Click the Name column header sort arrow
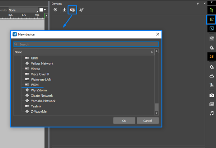This screenshot has height=148, width=216. [152, 52]
